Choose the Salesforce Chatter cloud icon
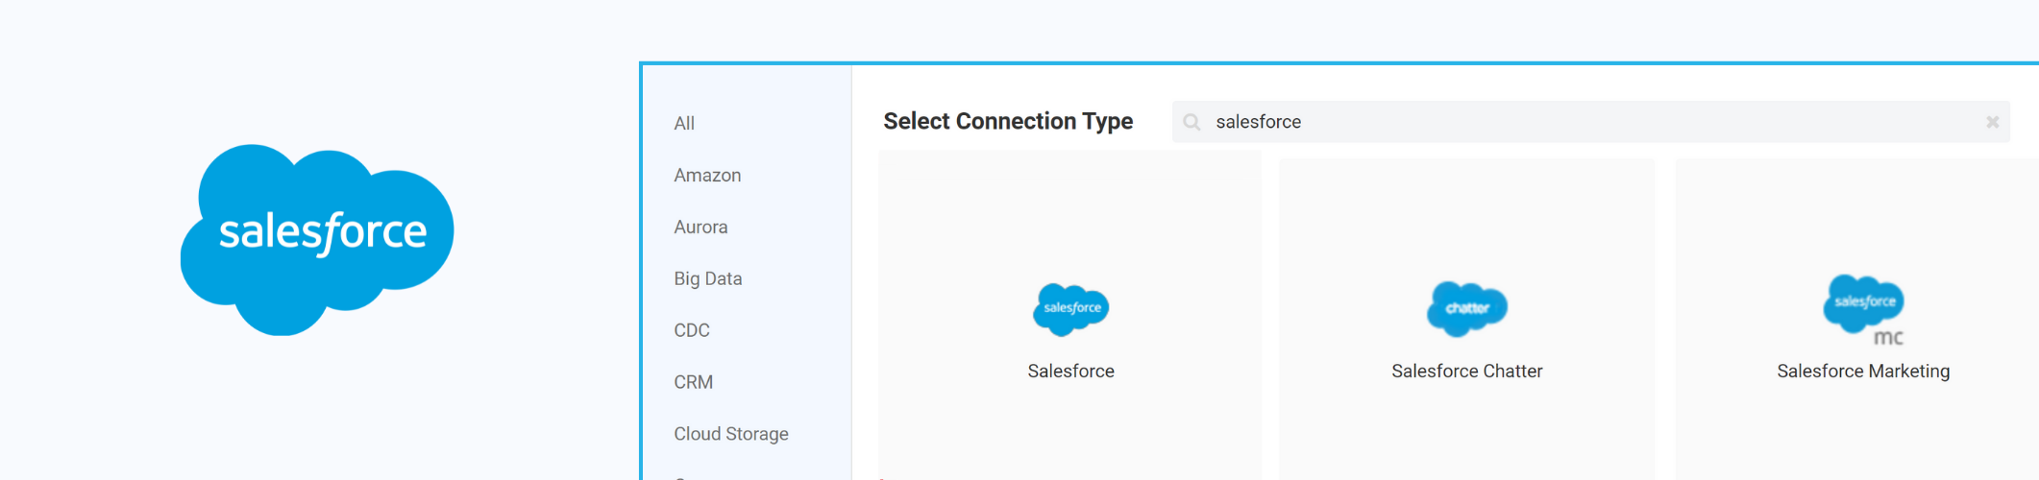Viewport: 2039px width, 480px height. 1466,308
